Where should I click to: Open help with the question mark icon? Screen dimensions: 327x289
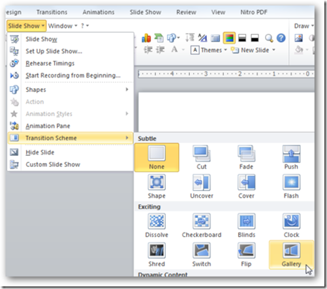[281, 38]
